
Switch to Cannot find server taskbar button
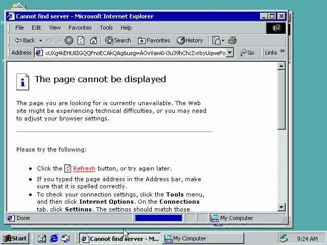click(120, 238)
